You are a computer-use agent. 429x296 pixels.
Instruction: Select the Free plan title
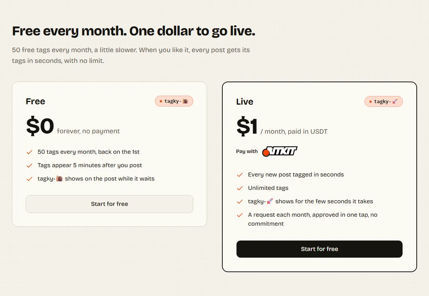35,101
